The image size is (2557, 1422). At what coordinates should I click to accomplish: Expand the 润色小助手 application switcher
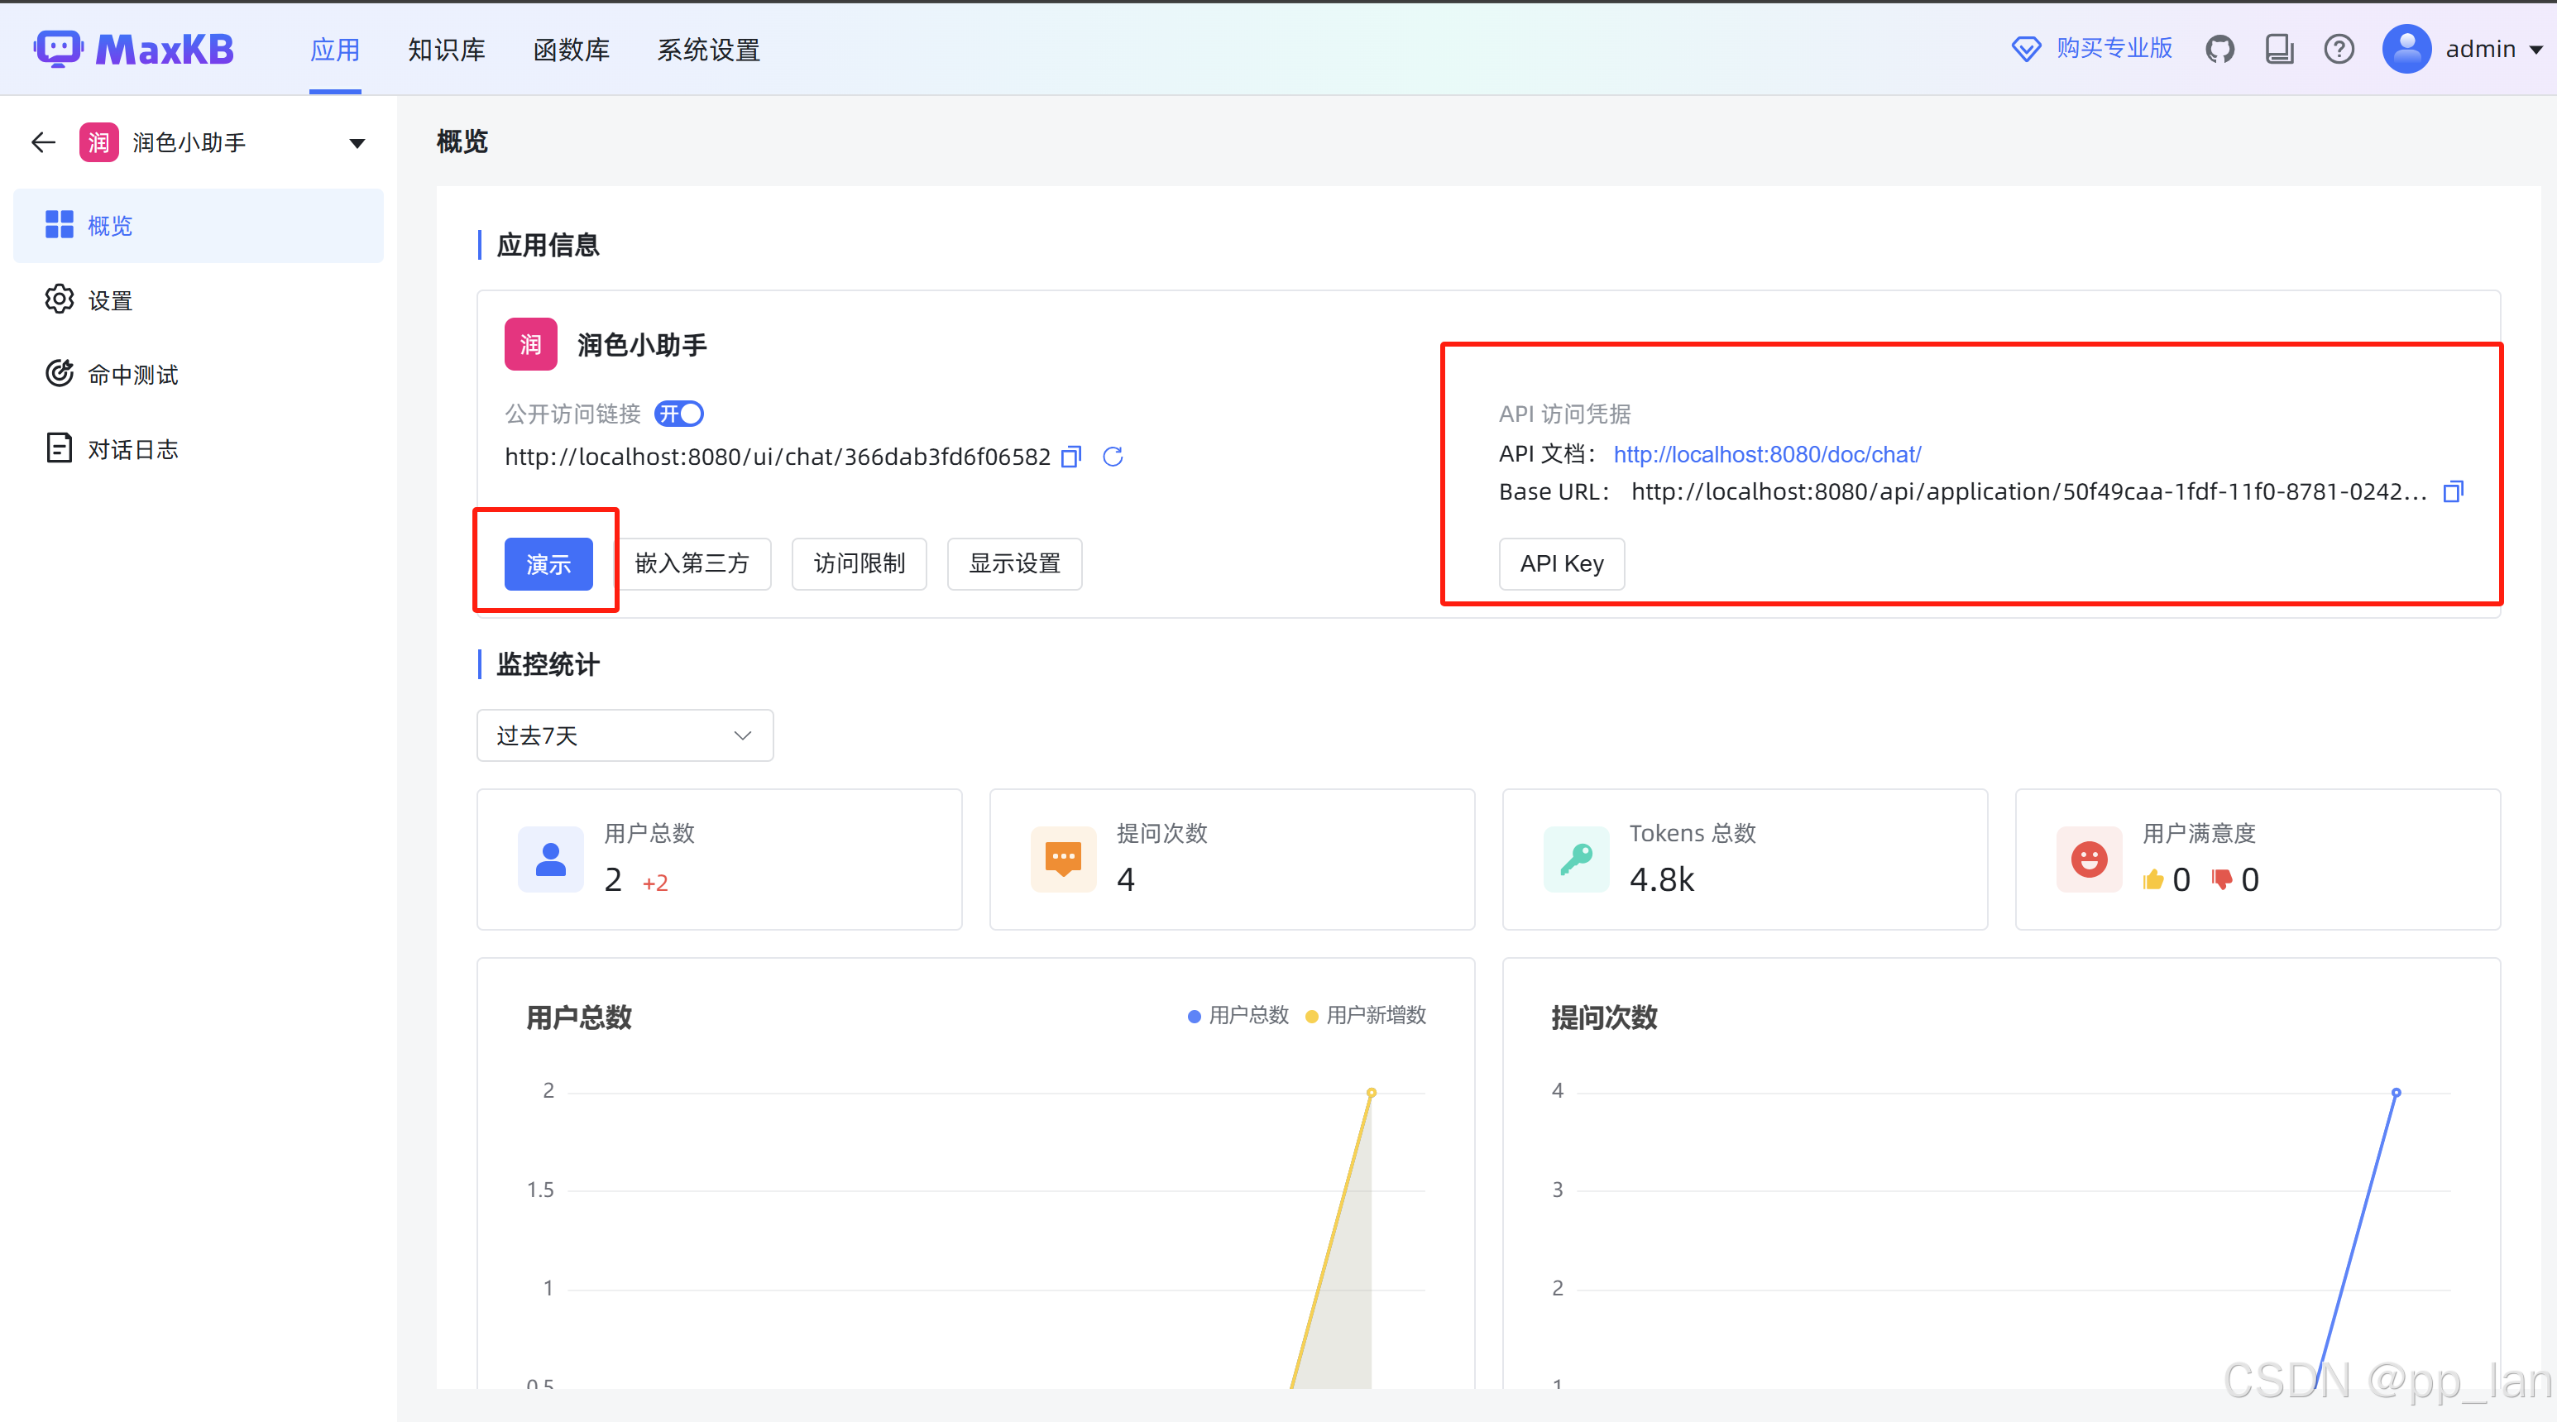[x=357, y=144]
